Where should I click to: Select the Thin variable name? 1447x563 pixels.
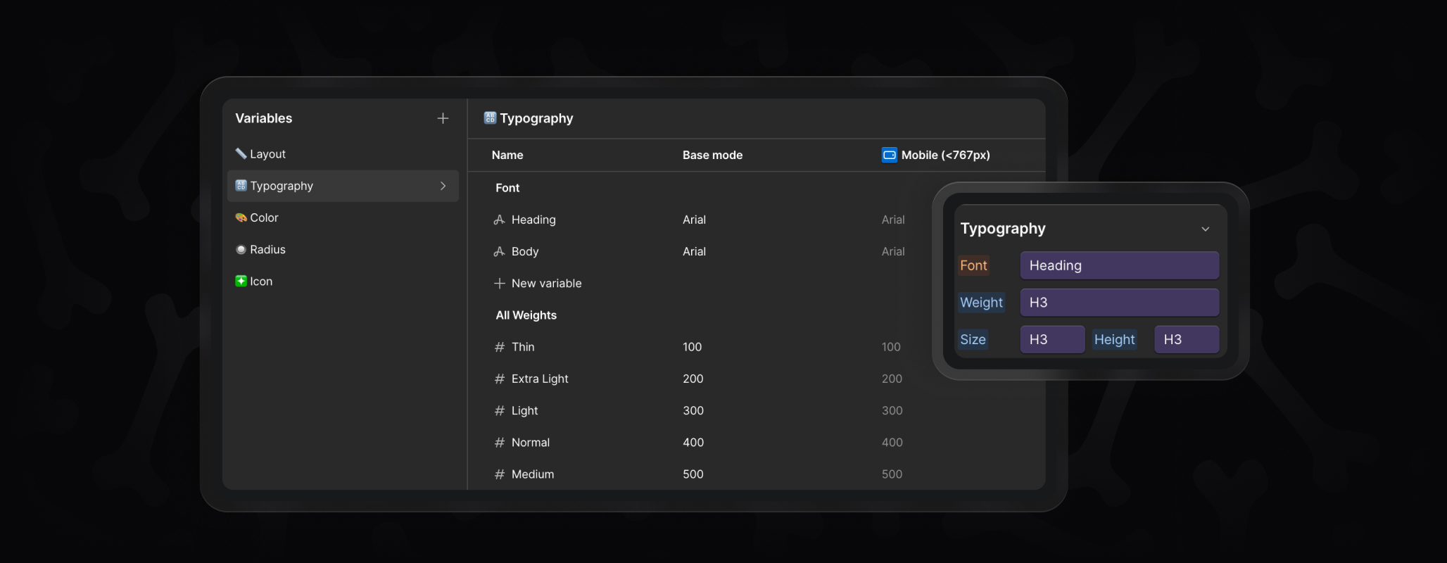(523, 347)
